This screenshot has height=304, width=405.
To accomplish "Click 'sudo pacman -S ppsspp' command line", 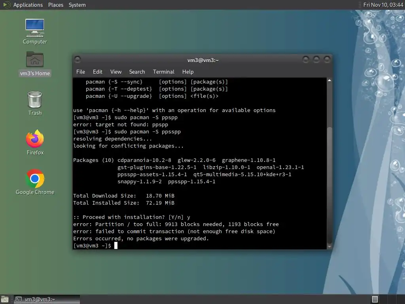I will [148, 131].
